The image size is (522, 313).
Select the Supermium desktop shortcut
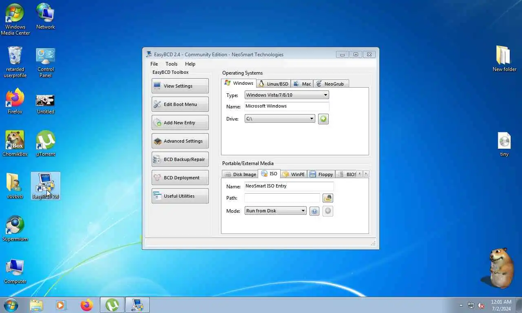coord(15,229)
